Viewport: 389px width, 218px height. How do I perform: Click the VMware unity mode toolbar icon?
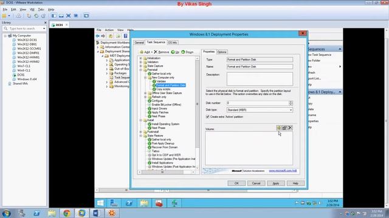coord(76,16)
